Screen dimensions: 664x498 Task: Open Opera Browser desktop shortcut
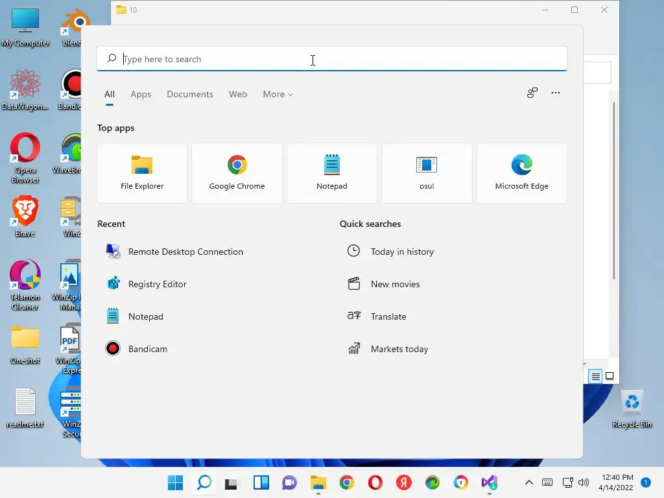[25, 158]
